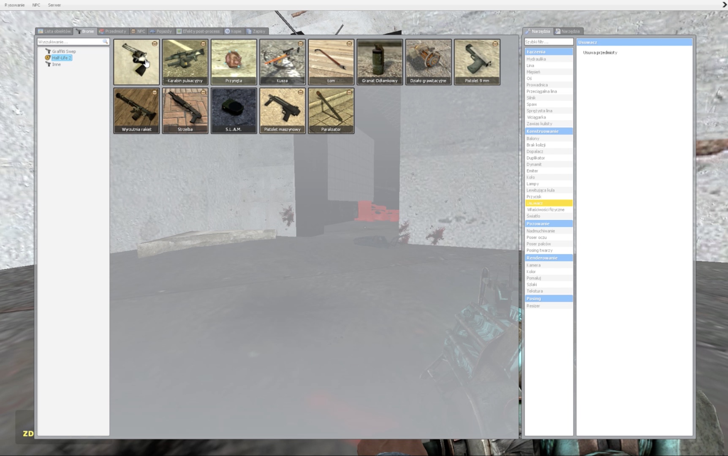Spawn the Wyrzutnia rakiet launcher
This screenshot has height=456, width=728.
(x=136, y=111)
